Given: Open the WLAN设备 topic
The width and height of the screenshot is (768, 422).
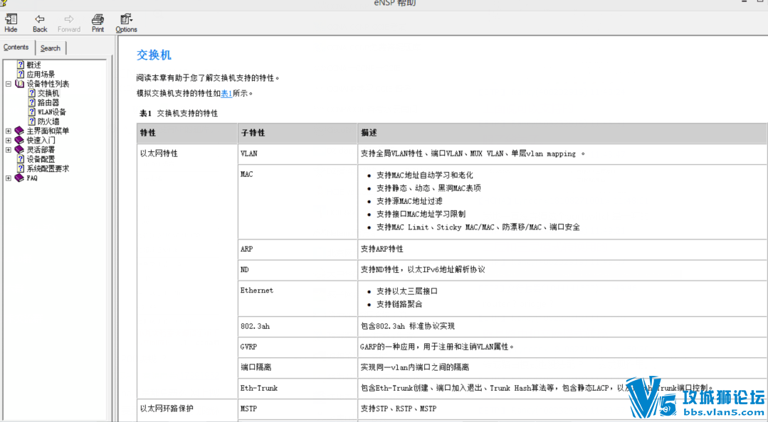Looking at the screenshot, I should click(x=52, y=112).
